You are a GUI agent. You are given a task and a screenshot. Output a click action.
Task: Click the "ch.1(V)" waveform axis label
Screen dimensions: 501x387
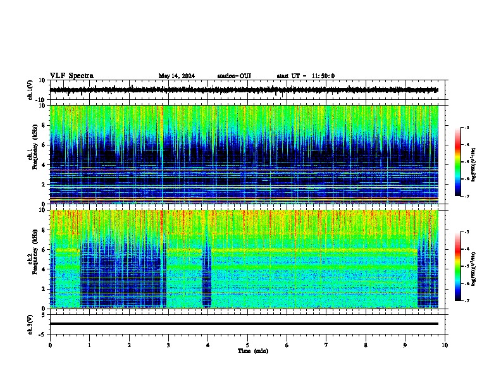click(x=30, y=90)
